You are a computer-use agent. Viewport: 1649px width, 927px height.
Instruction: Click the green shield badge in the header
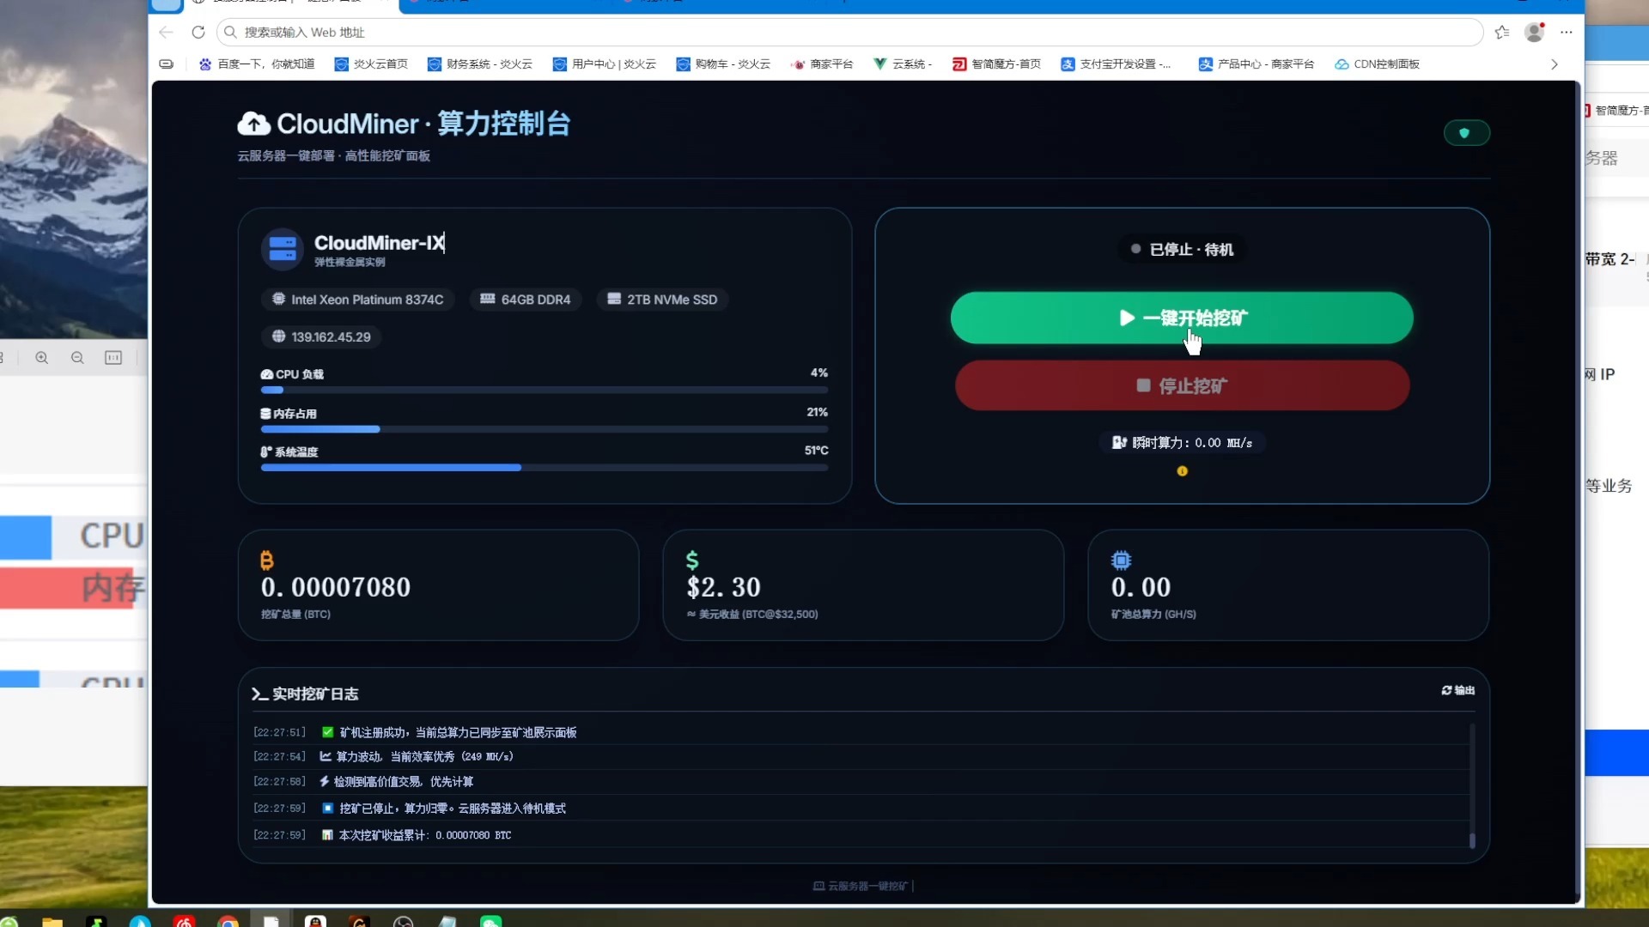(1466, 133)
